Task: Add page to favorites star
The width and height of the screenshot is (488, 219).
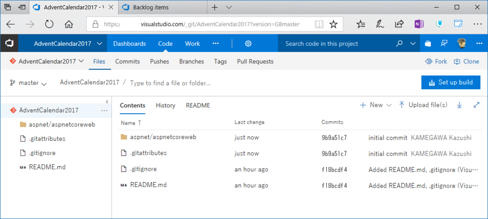Action: click(x=333, y=24)
